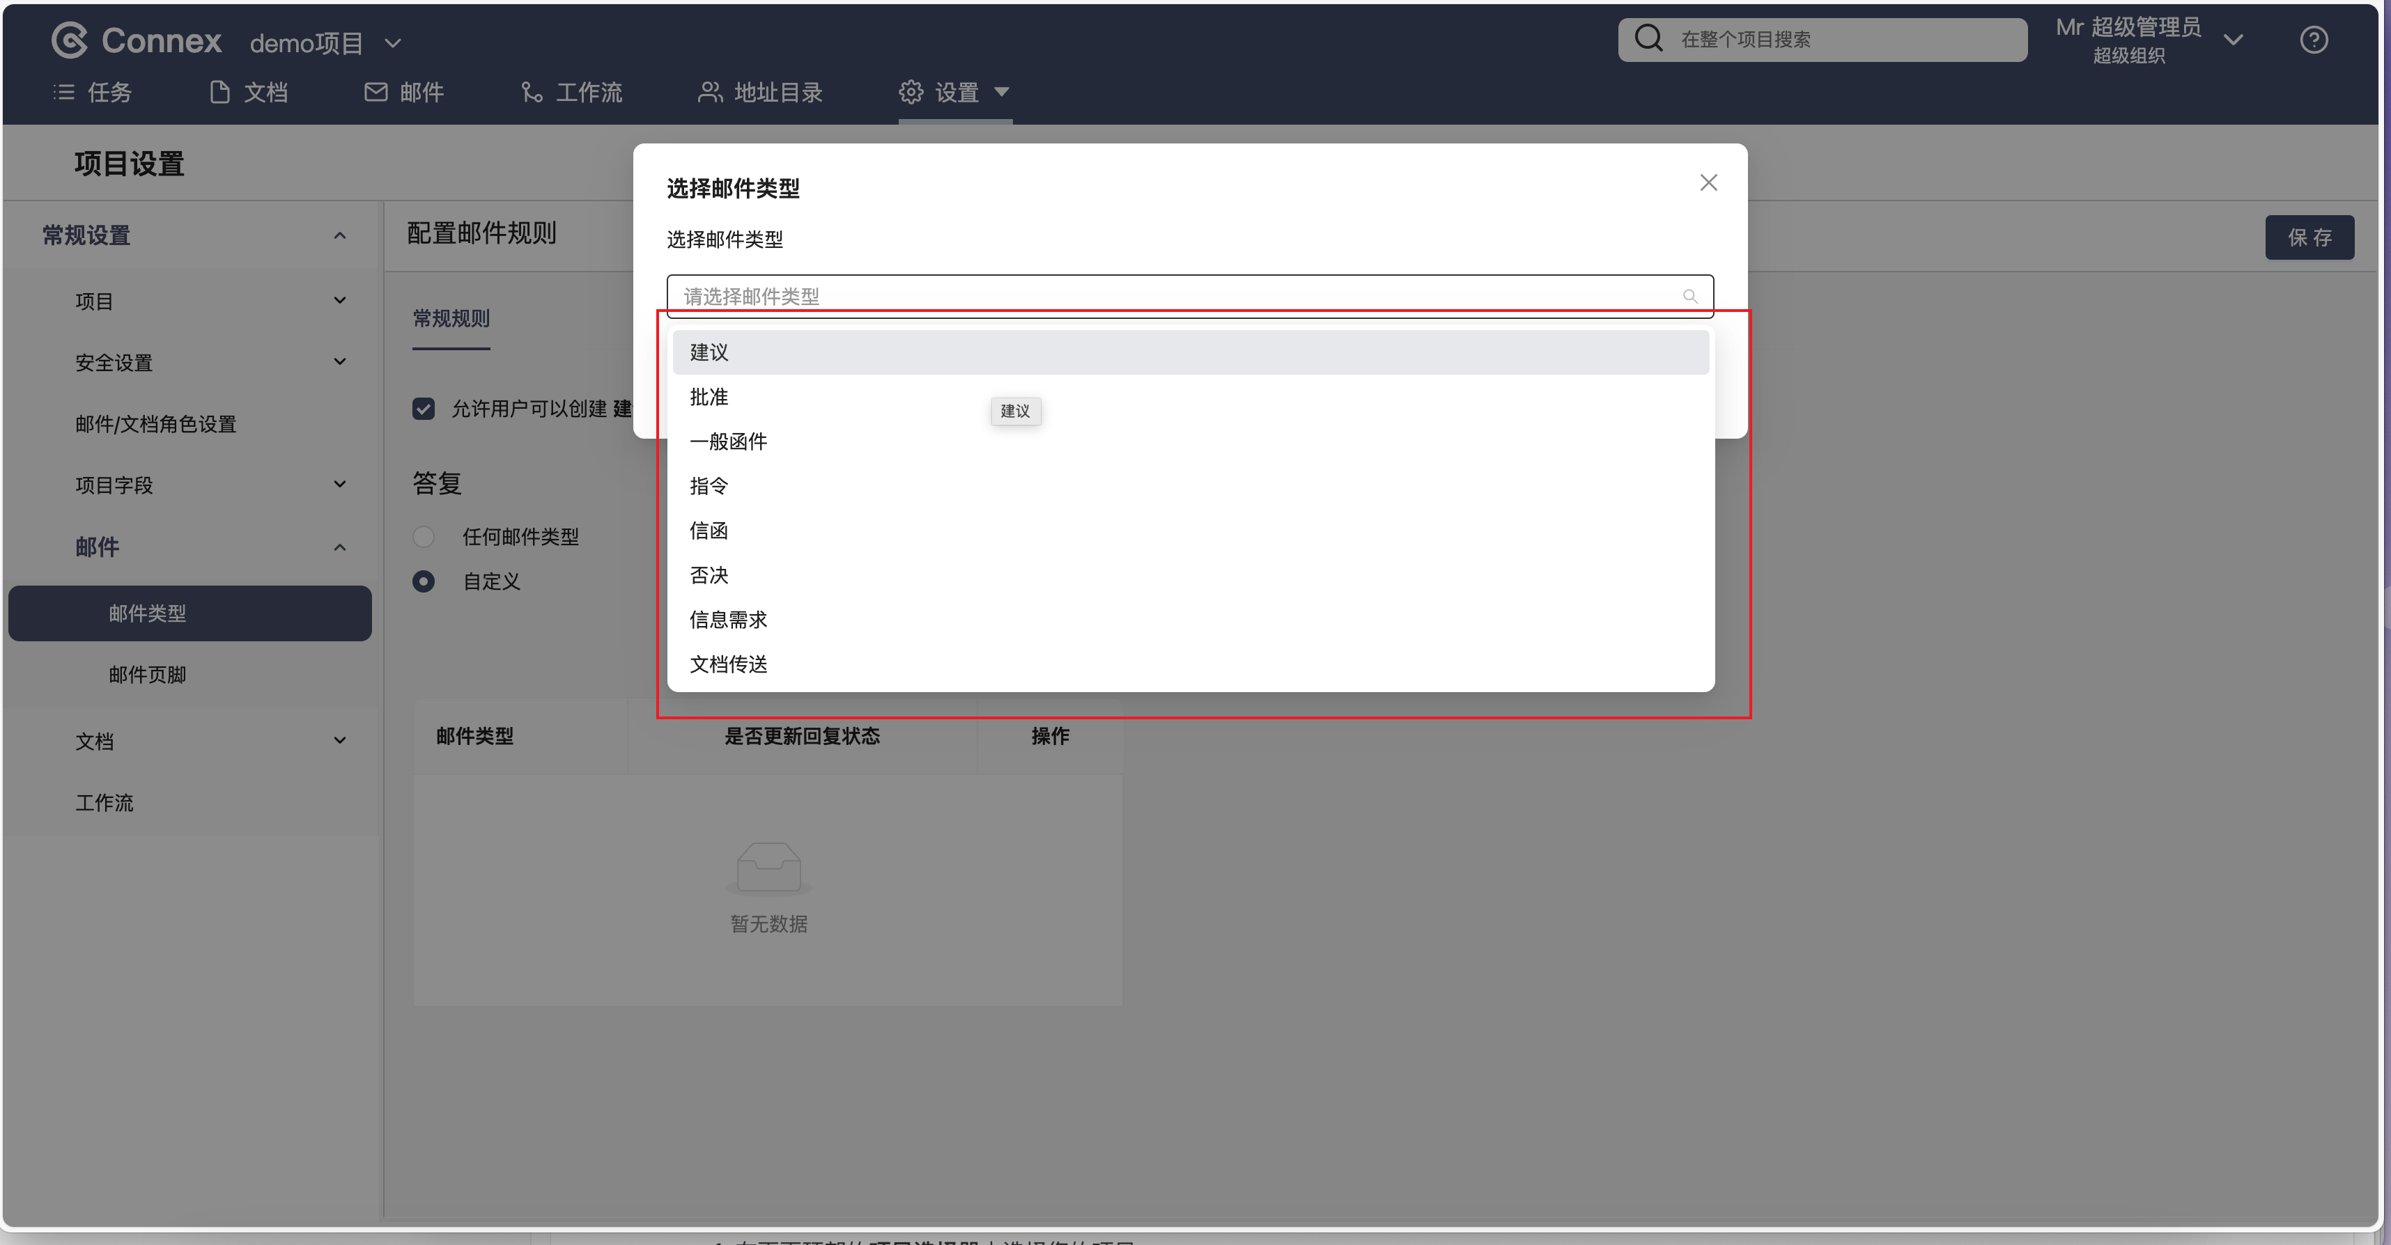Select the 任何邮件类型 radio button
This screenshot has height=1245, width=2391.
coord(424,536)
